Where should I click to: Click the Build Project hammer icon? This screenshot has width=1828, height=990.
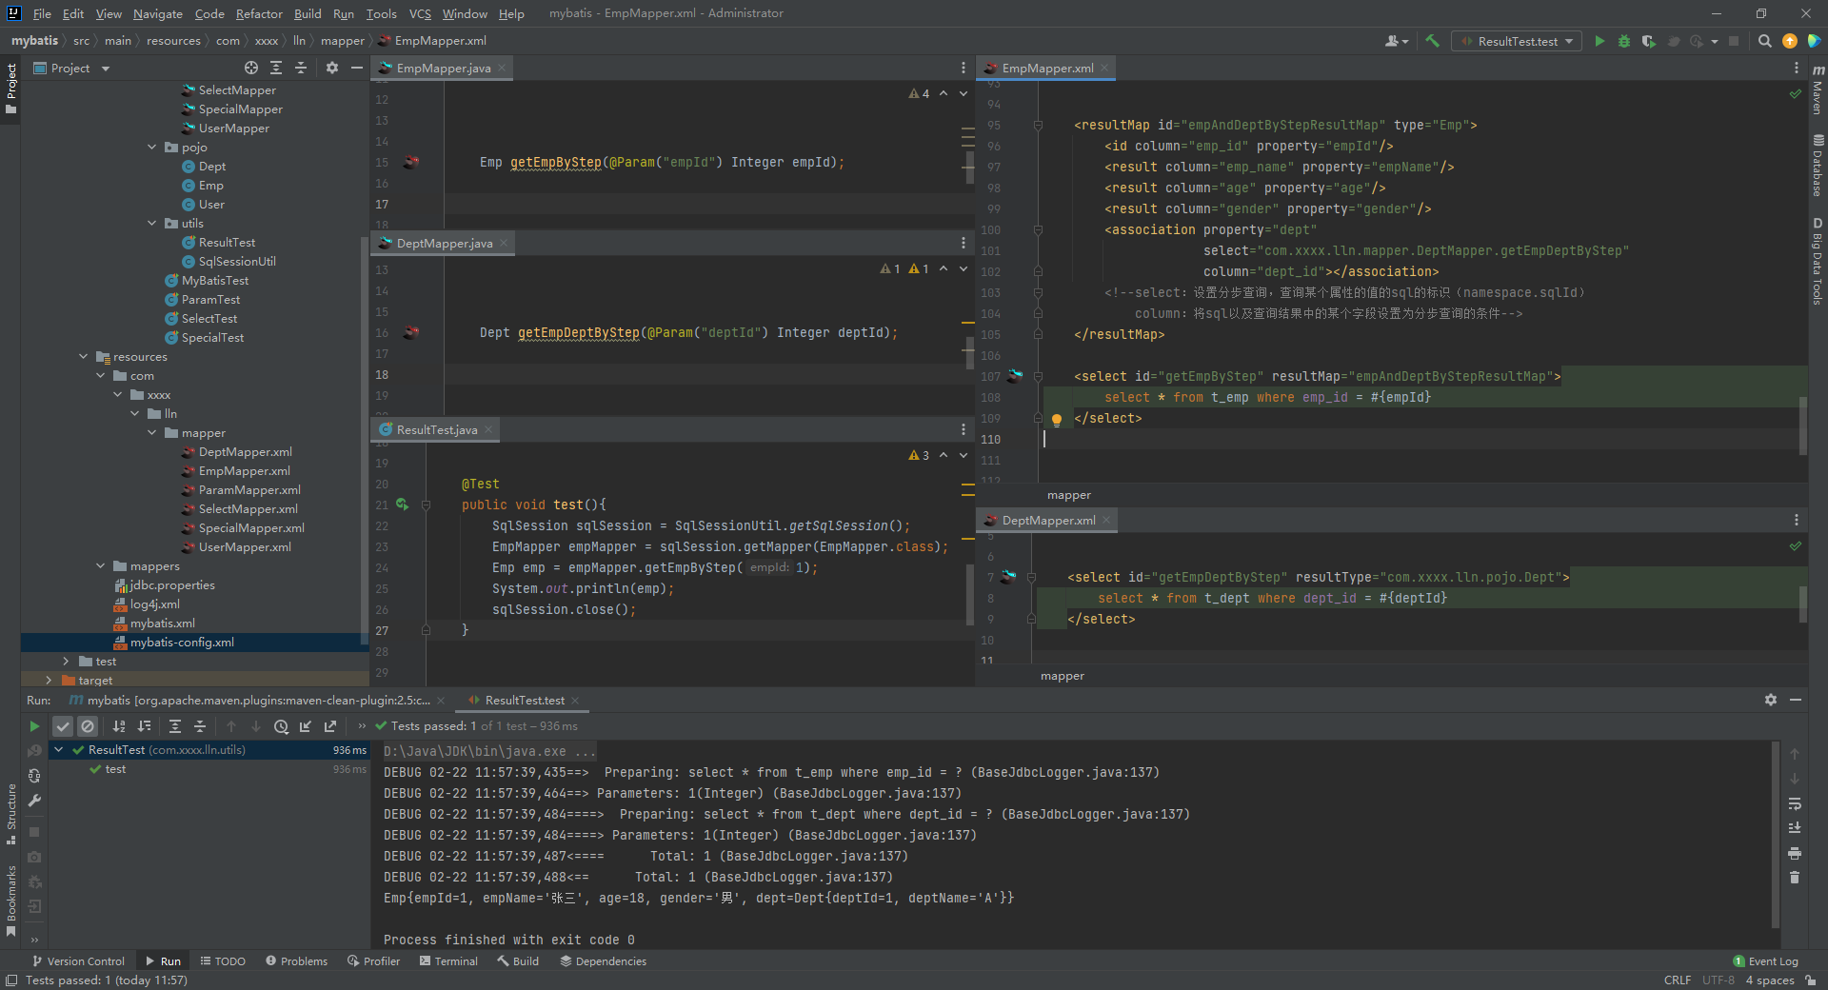[x=1432, y=41]
